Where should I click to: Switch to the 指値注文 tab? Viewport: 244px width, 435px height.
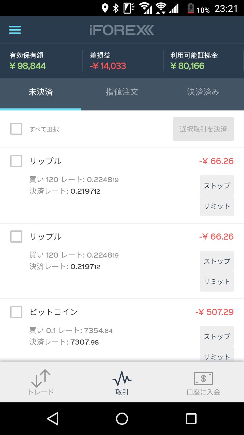122,92
